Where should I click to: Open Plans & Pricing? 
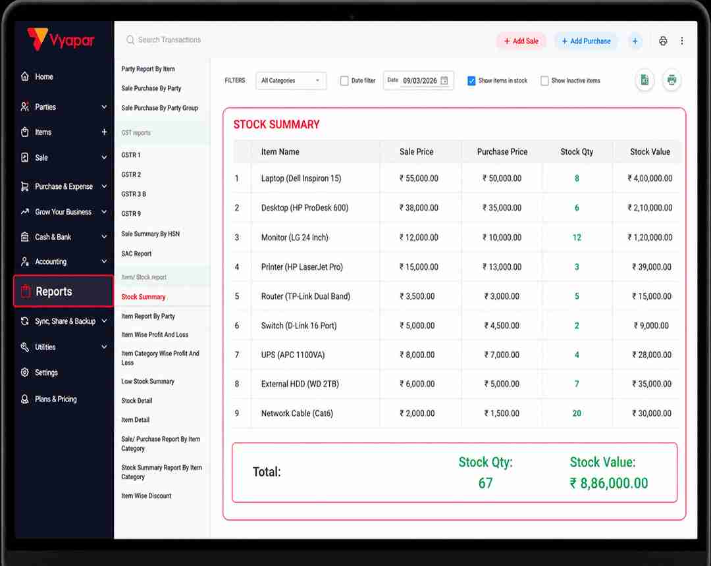tap(56, 399)
